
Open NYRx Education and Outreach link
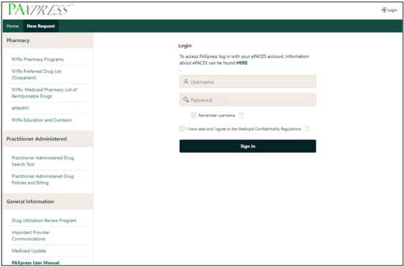(42, 120)
